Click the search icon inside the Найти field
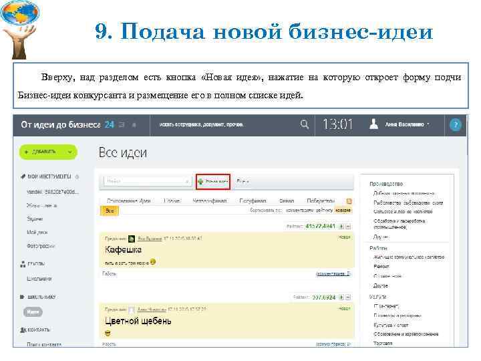The height and width of the screenshot is (361, 481). [x=187, y=181]
